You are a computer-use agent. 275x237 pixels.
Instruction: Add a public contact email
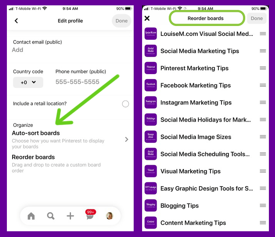tap(18, 50)
